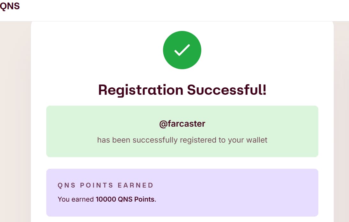
Task: Click the word "POINTS" in the purple box label
Action: [98, 185]
